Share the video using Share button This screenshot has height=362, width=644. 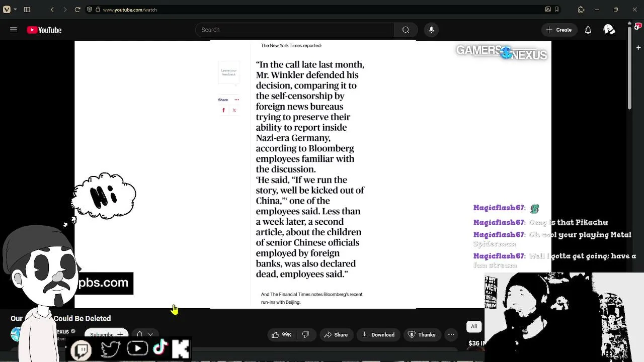[x=336, y=335]
